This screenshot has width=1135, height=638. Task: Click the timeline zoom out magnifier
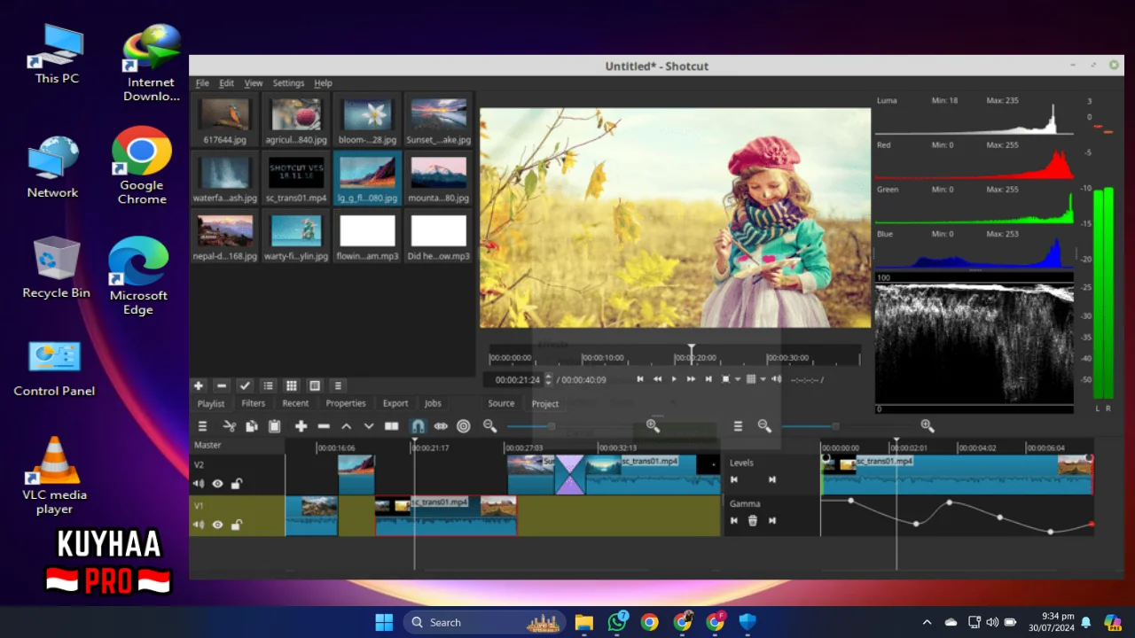(489, 426)
